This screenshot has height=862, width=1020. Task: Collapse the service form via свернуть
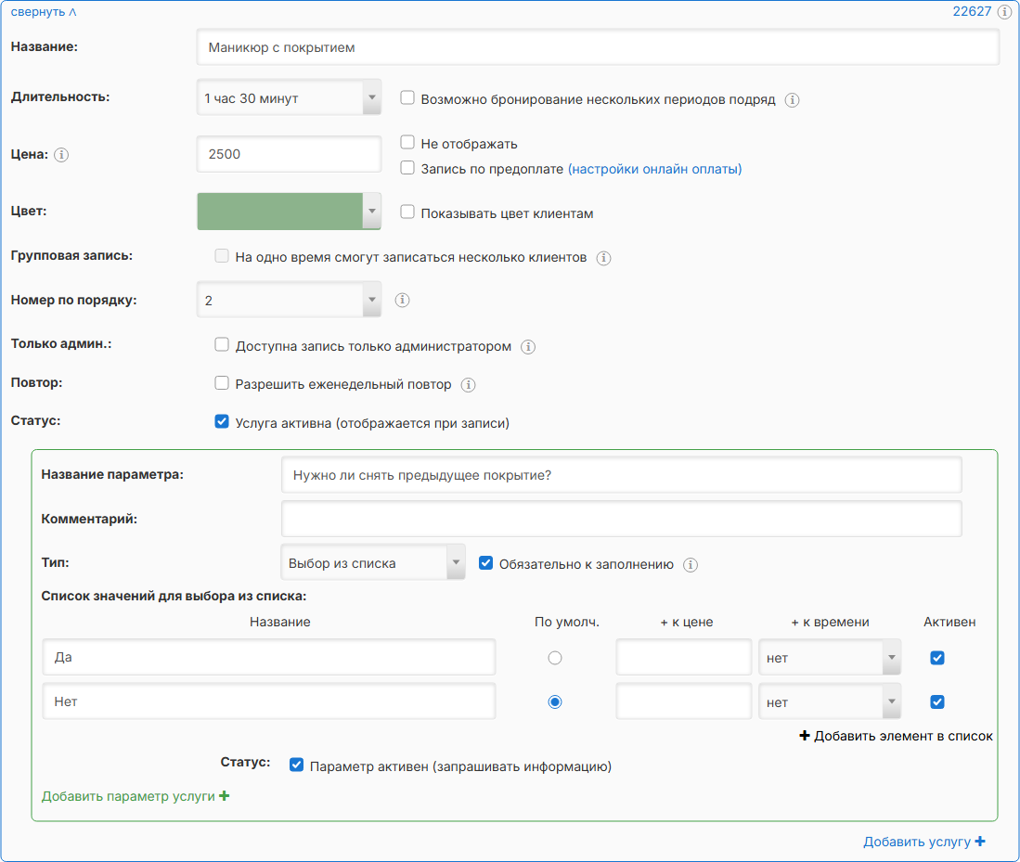tap(44, 12)
